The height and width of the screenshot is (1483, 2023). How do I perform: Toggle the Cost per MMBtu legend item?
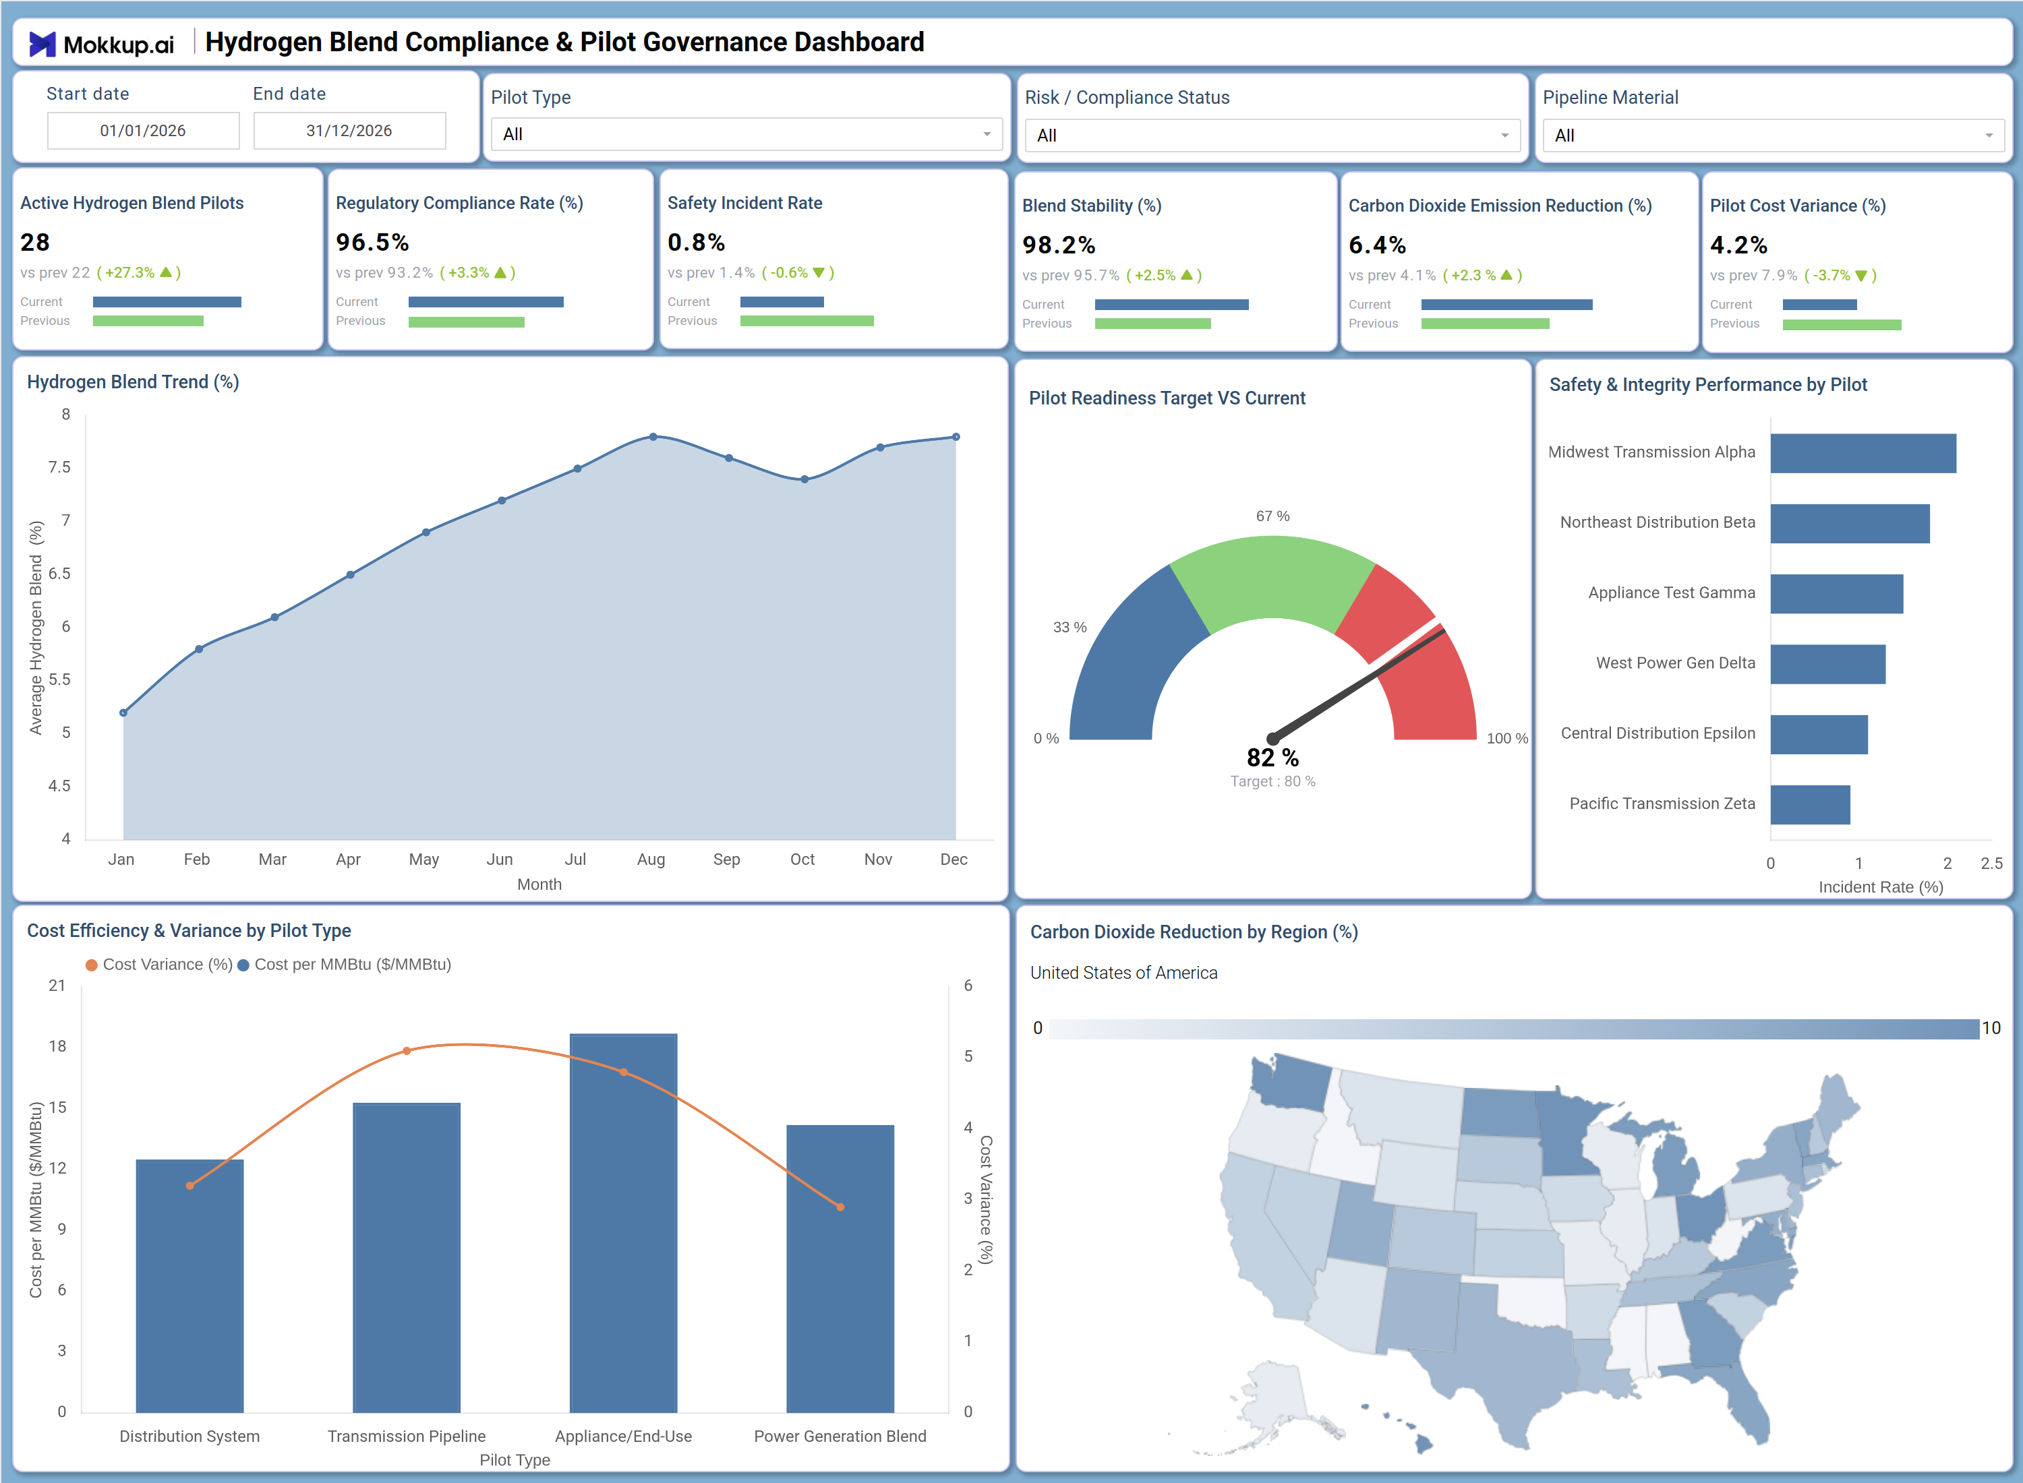point(344,965)
